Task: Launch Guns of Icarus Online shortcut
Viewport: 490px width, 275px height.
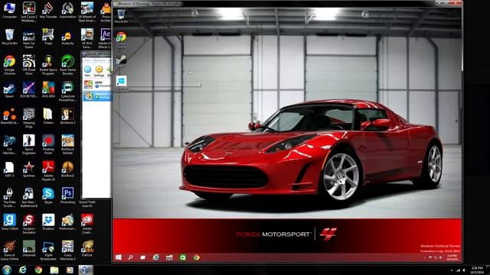Action: [x=9, y=250]
